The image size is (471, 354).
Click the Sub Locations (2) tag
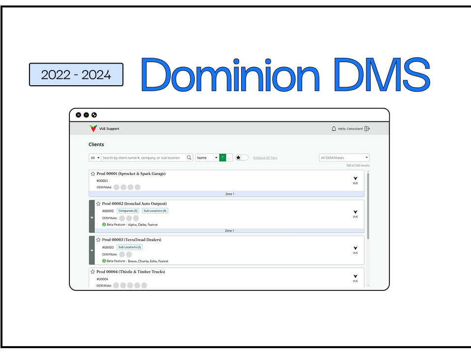(x=130, y=247)
